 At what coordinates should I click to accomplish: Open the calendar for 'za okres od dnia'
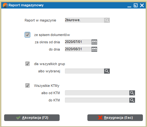click(94, 42)
